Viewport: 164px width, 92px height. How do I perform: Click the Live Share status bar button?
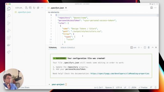tap(25, 87)
